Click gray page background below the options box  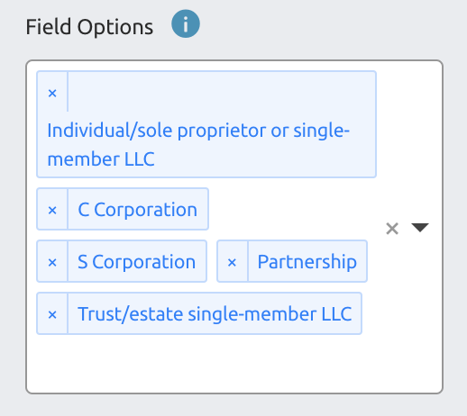tap(233, 405)
